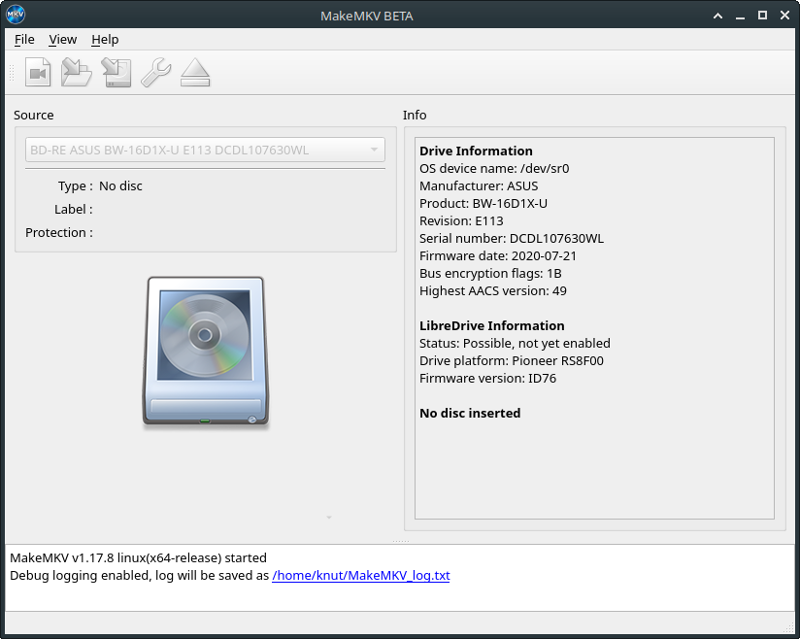The image size is (800, 639).
Task: Open the View menu
Action: (x=62, y=39)
